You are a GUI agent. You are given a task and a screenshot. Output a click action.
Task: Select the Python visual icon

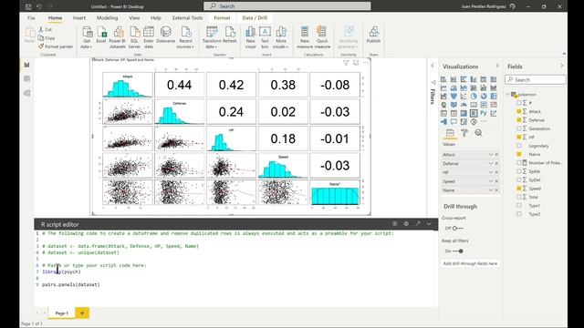[x=484, y=113]
